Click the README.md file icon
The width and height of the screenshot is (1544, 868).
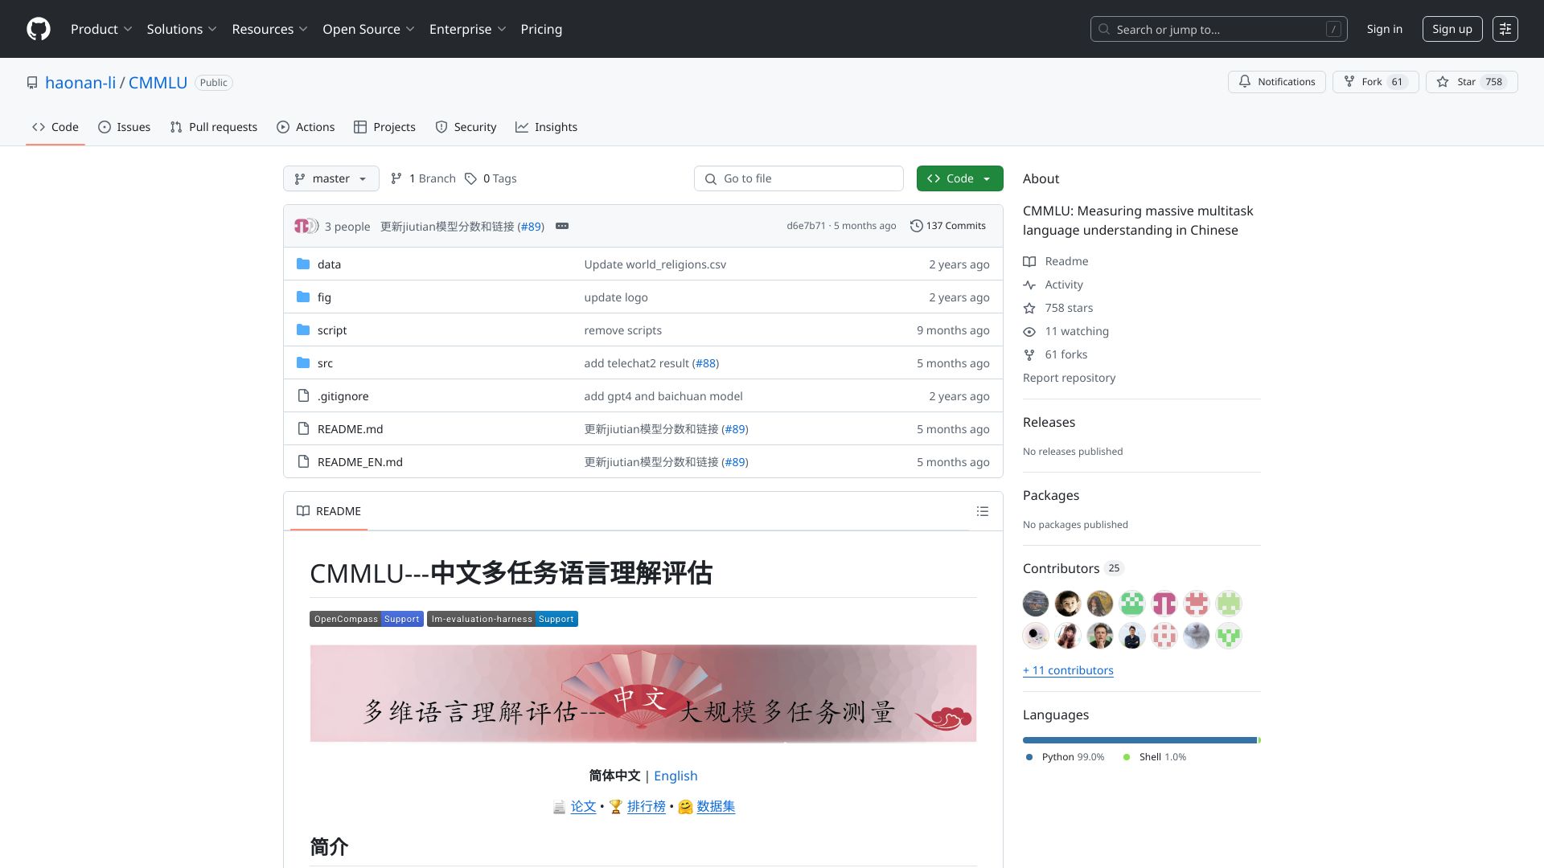303,428
